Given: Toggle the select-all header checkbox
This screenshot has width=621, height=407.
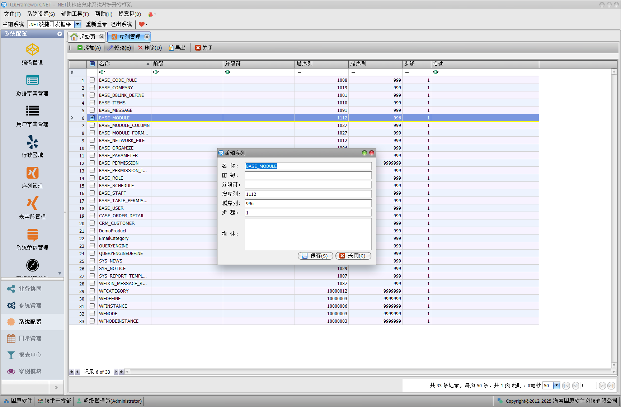Looking at the screenshot, I should pos(92,64).
